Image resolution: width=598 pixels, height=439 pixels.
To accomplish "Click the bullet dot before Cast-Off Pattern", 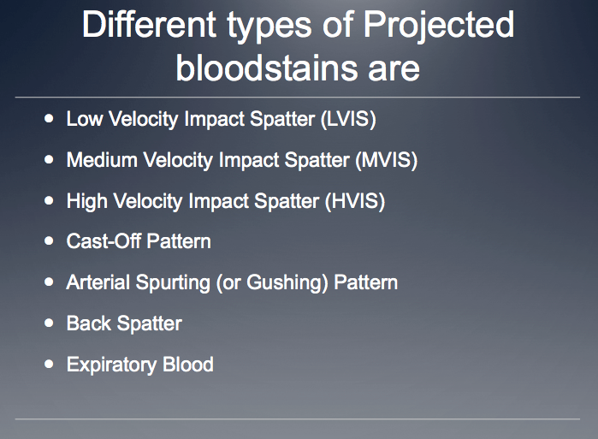I will (x=49, y=241).
